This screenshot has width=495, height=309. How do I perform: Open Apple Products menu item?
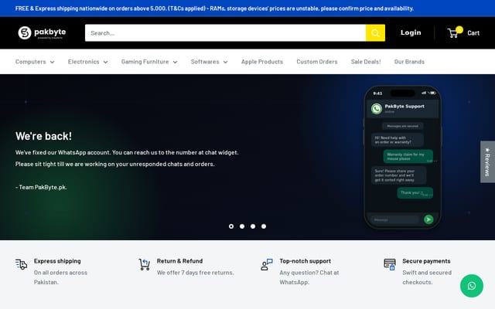(x=262, y=62)
